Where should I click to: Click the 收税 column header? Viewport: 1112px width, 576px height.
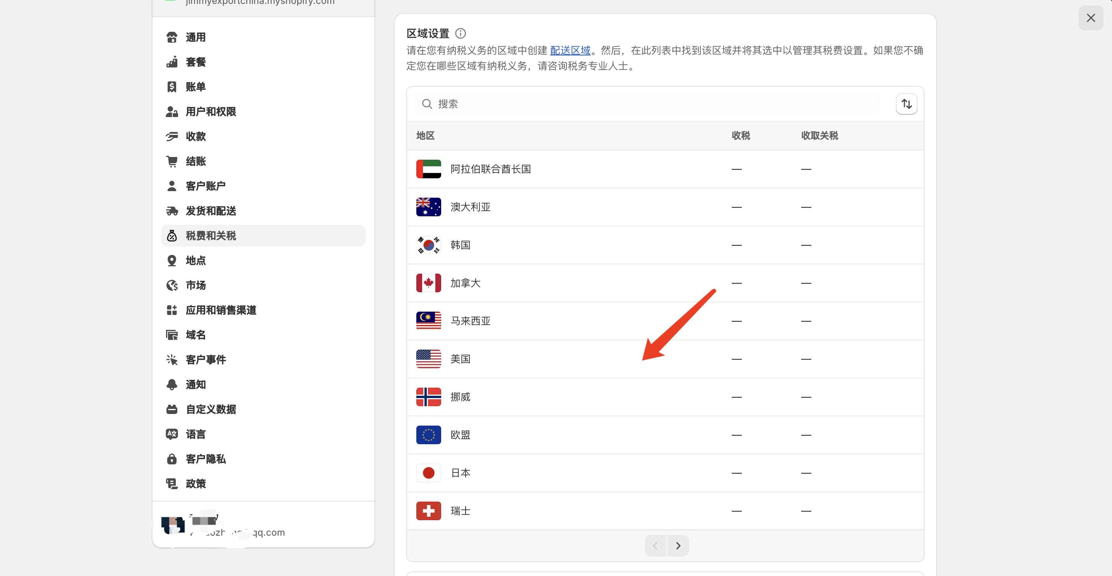tap(741, 136)
